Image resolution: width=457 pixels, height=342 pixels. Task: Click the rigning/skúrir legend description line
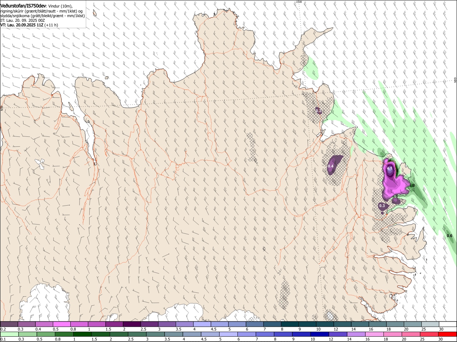tap(41, 11)
